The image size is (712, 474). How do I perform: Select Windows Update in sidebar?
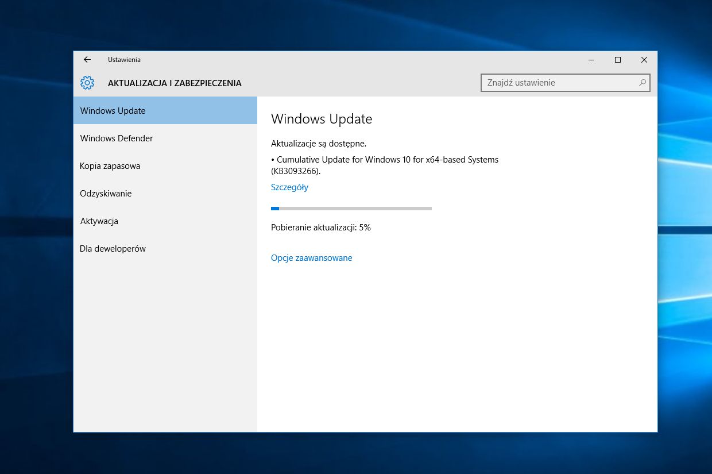pyautogui.click(x=165, y=110)
